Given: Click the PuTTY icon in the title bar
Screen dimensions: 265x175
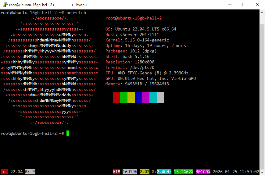Looking at the screenshot, I should point(5,5).
